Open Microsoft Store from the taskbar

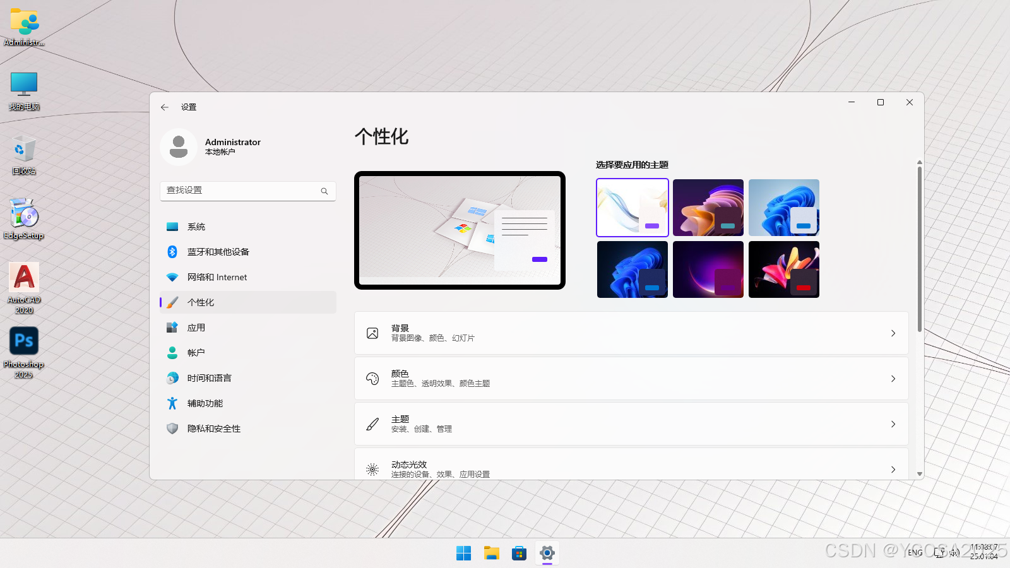click(x=519, y=553)
